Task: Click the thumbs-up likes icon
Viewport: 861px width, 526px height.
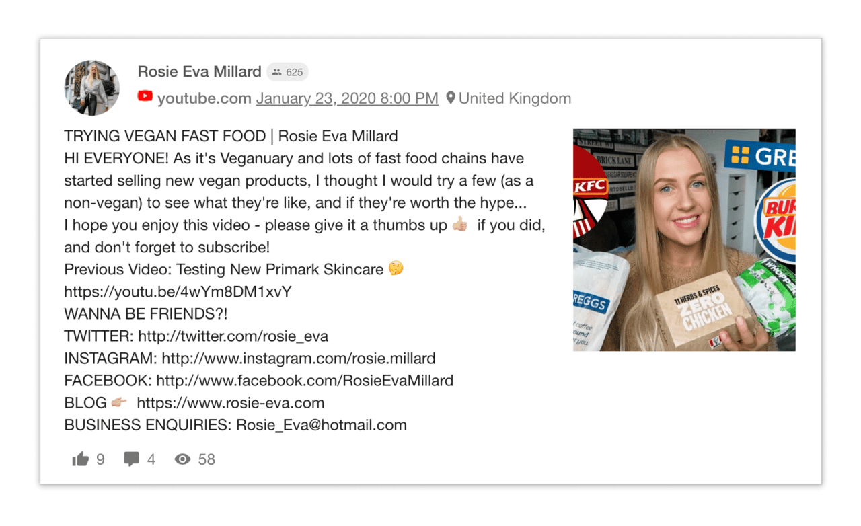Action: point(81,459)
